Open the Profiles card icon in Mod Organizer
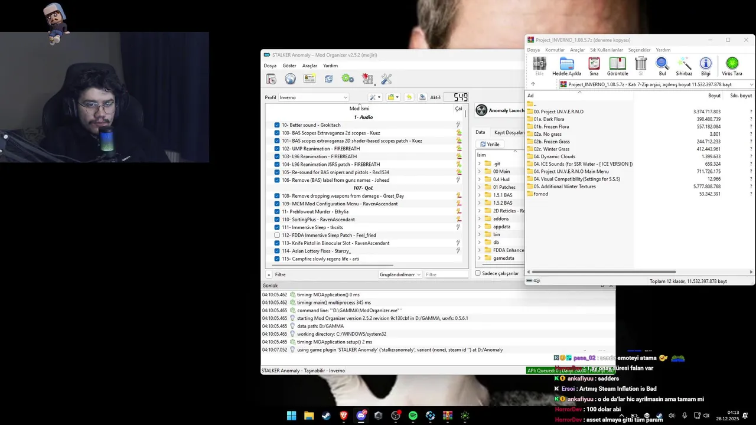The height and width of the screenshot is (425, 756). click(x=309, y=79)
